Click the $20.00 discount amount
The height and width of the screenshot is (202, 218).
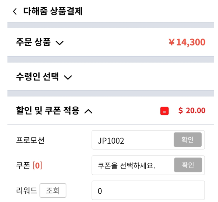[192, 111]
